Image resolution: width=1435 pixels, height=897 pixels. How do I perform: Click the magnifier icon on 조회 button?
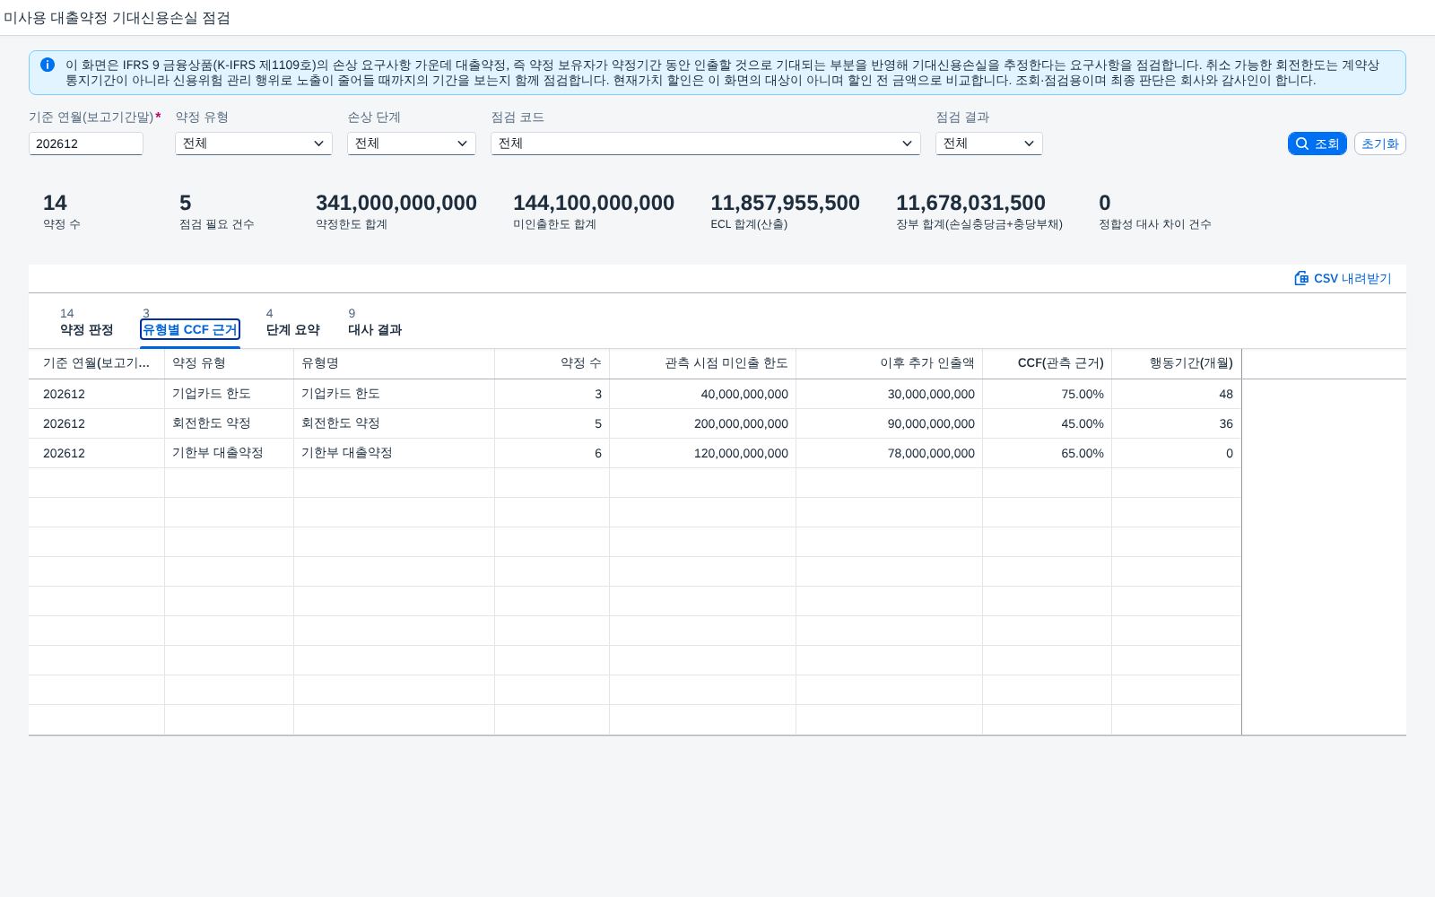1302,144
